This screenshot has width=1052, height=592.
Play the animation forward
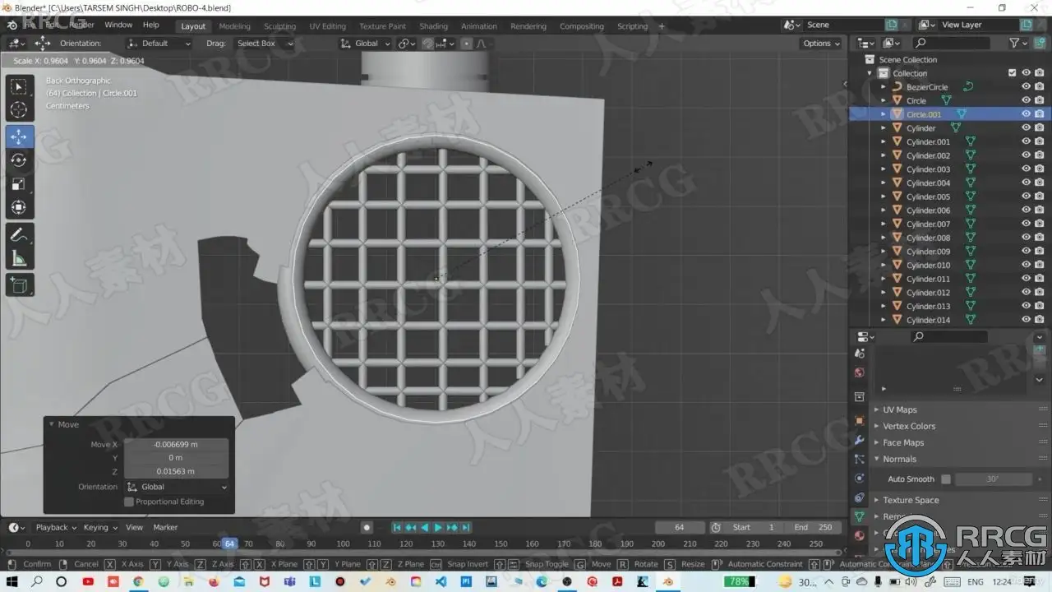tap(438, 527)
